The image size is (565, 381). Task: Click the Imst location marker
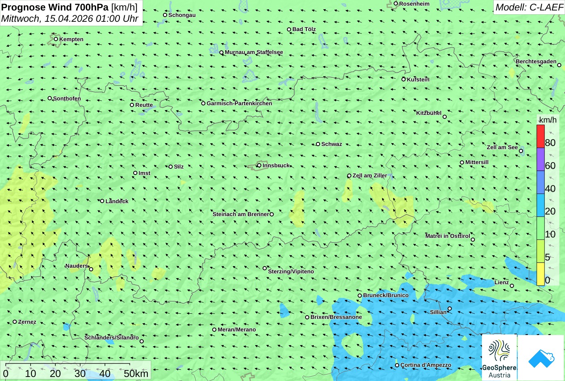pyautogui.click(x=135, y=173)
